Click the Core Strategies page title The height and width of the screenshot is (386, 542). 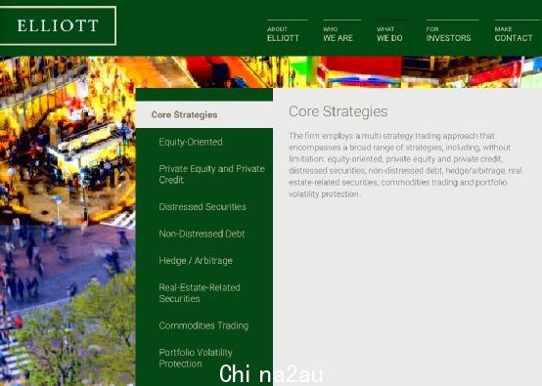point(339,111)
